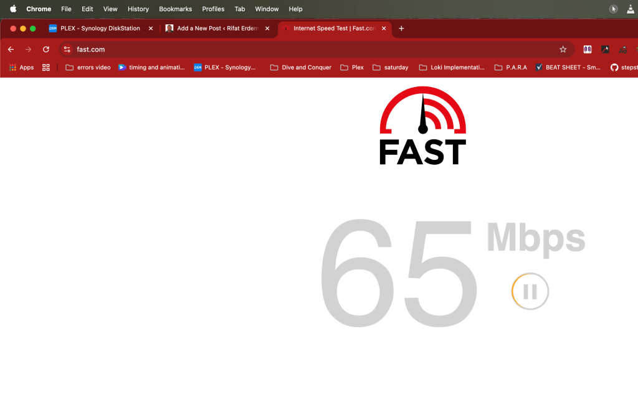Open the tab groups grid icon
The height and width of the screenshot is (413, 638).
point(46,67)
